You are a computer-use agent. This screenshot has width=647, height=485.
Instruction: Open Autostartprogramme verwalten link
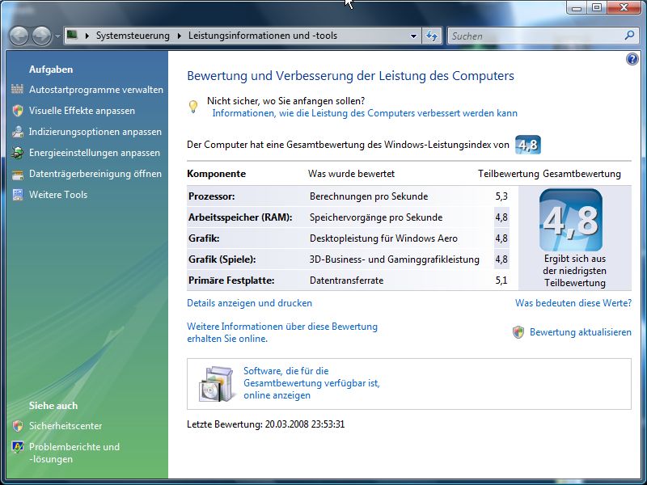pyautogui.click(x=96, y=90)
